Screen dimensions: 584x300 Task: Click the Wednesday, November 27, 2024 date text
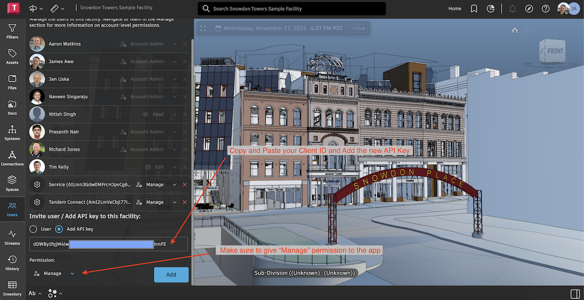click(x=265, y=28)
